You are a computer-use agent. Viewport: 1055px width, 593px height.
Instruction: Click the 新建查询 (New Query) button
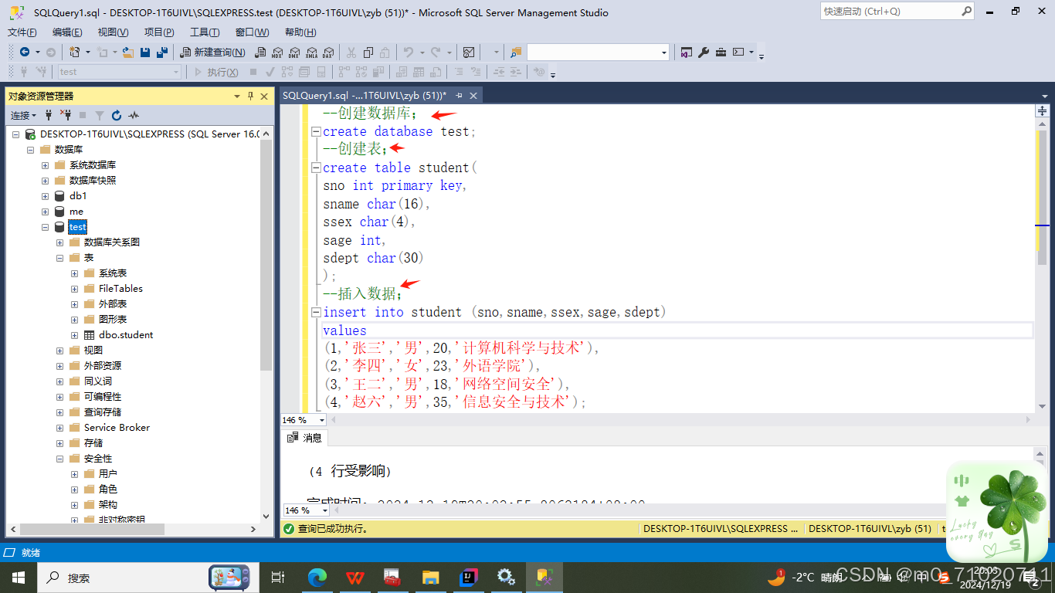(x=212, y=53)
